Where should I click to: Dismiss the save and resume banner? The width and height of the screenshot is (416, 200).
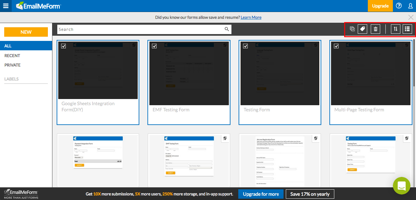tap(411, 17)
